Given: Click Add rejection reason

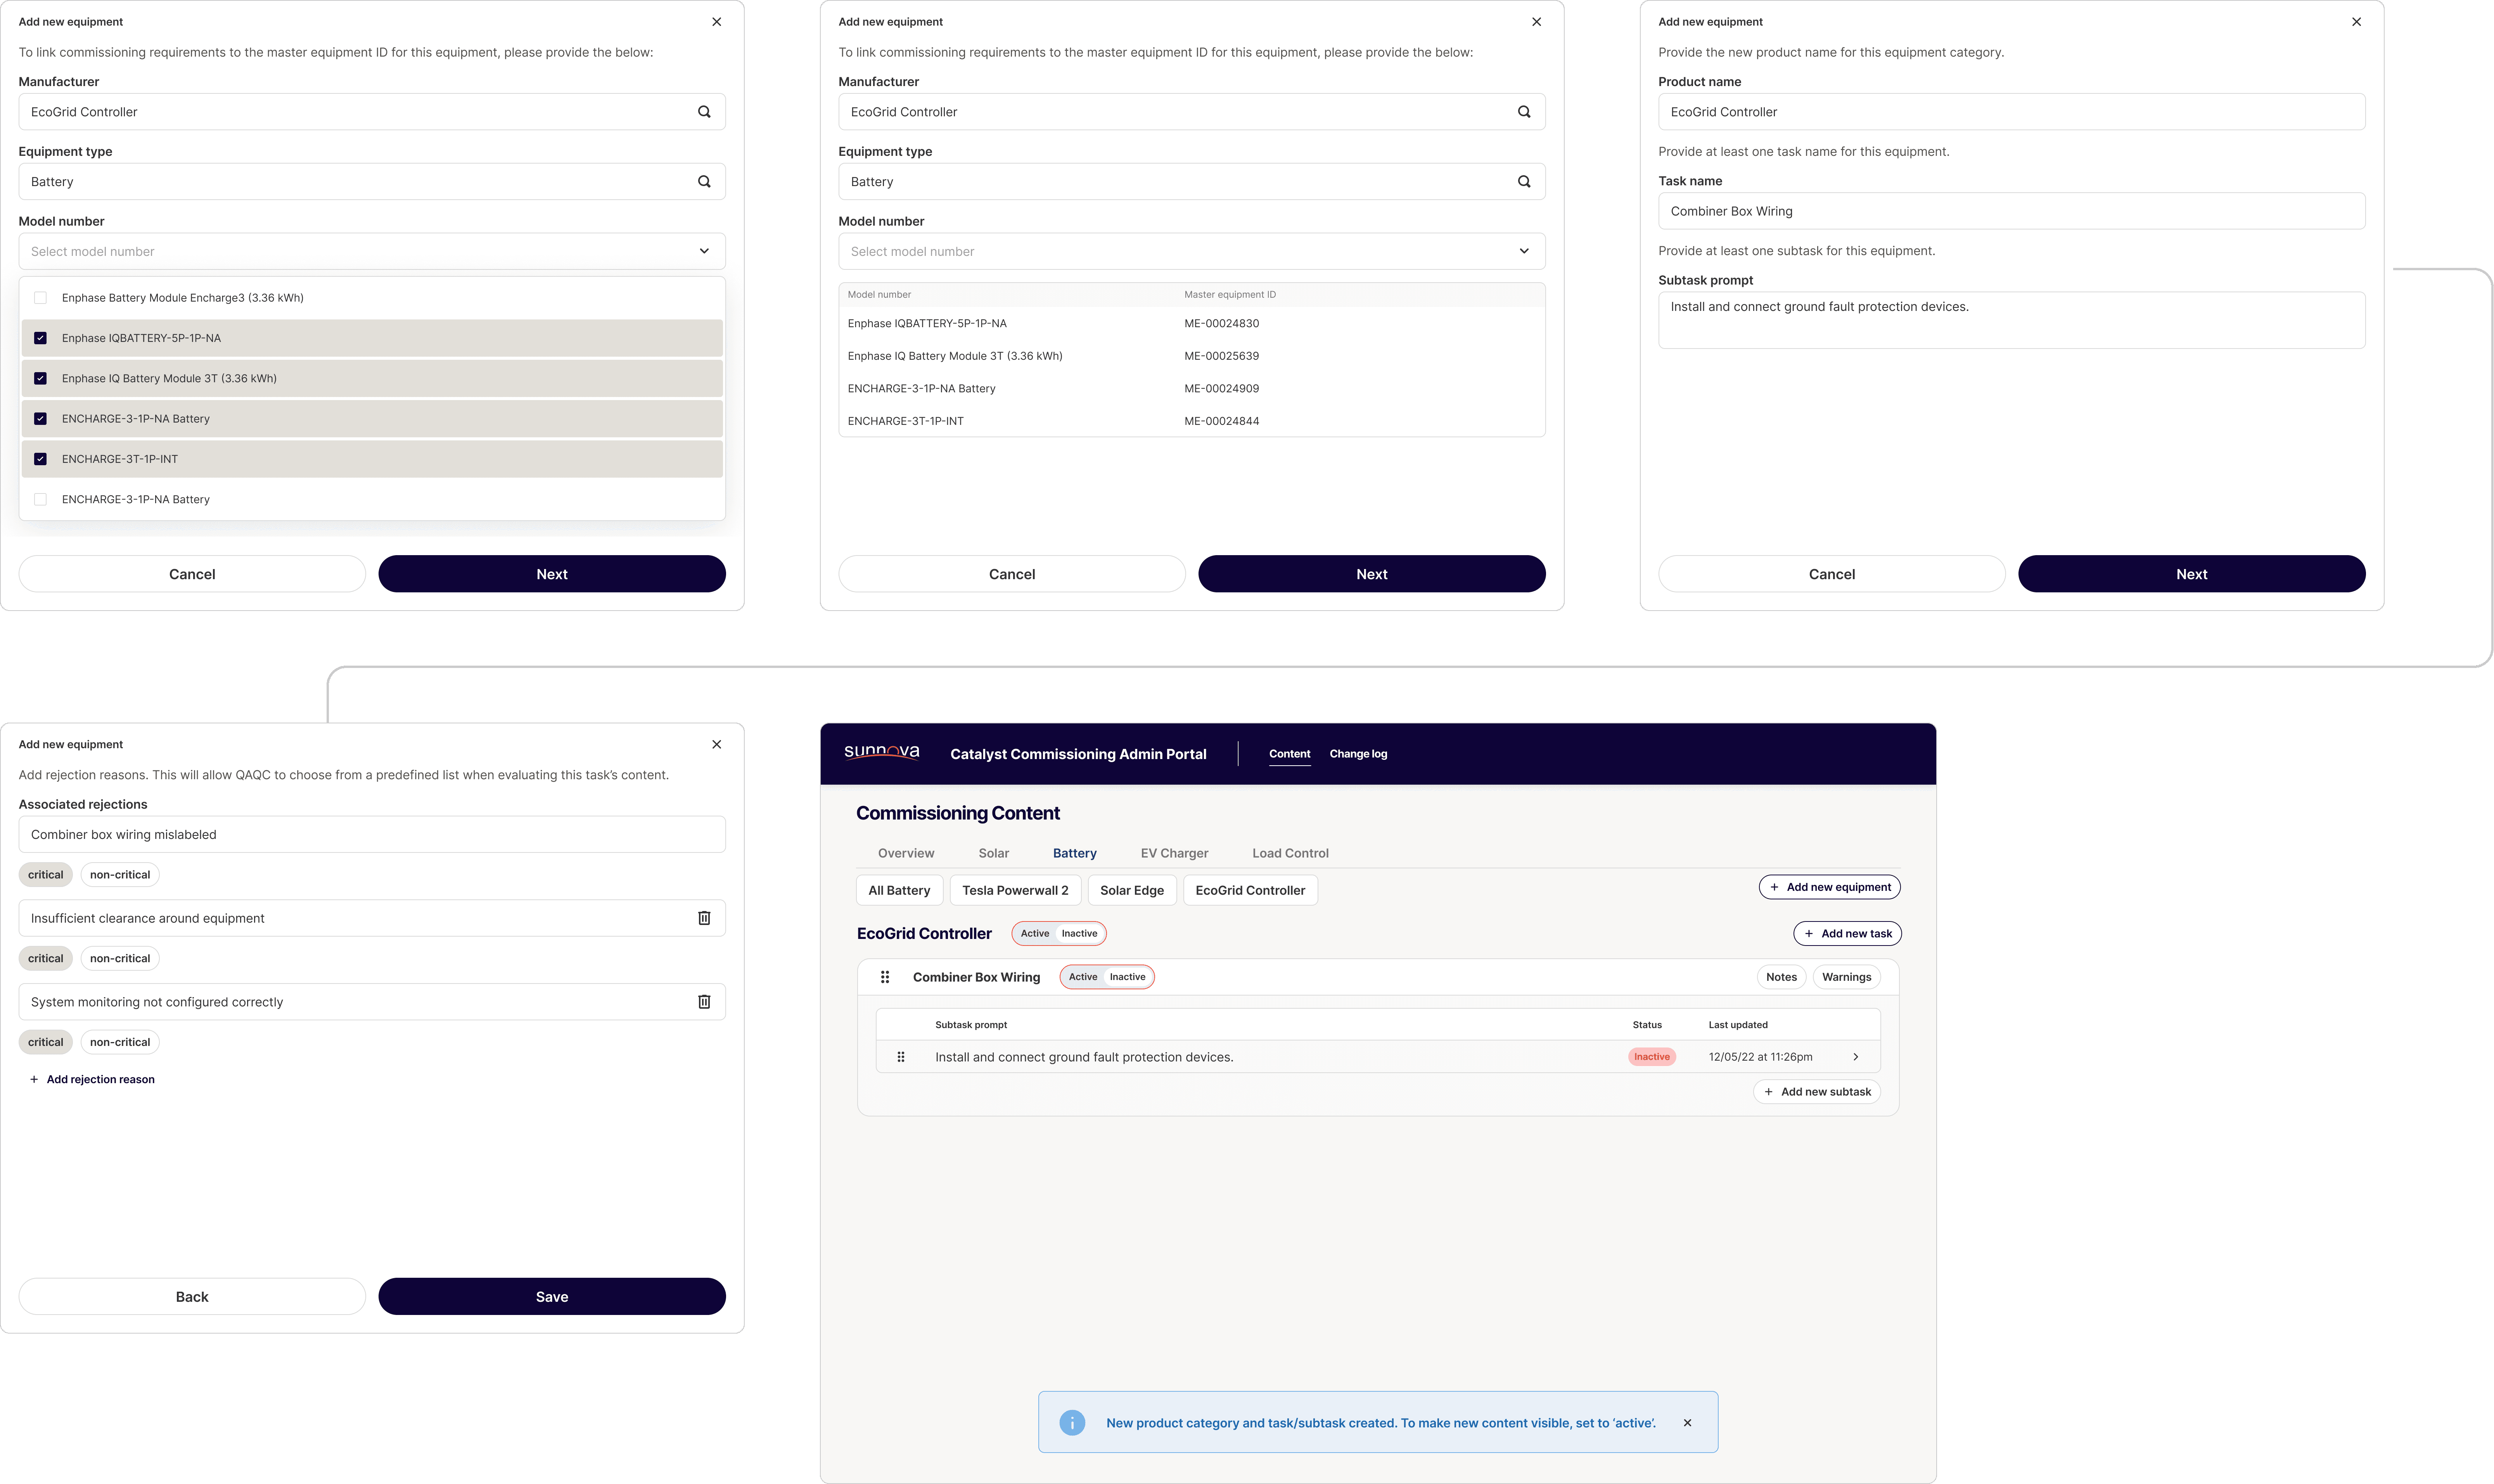Looking at the screenshot, I should click(92, 1080).
